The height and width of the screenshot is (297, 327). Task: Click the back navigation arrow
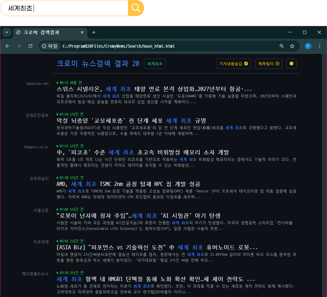click(7, 46)
